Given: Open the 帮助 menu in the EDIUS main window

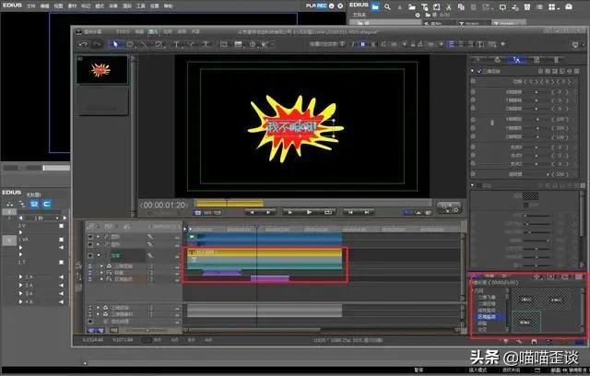Looking at the screenshot, I should pos(168,6).
